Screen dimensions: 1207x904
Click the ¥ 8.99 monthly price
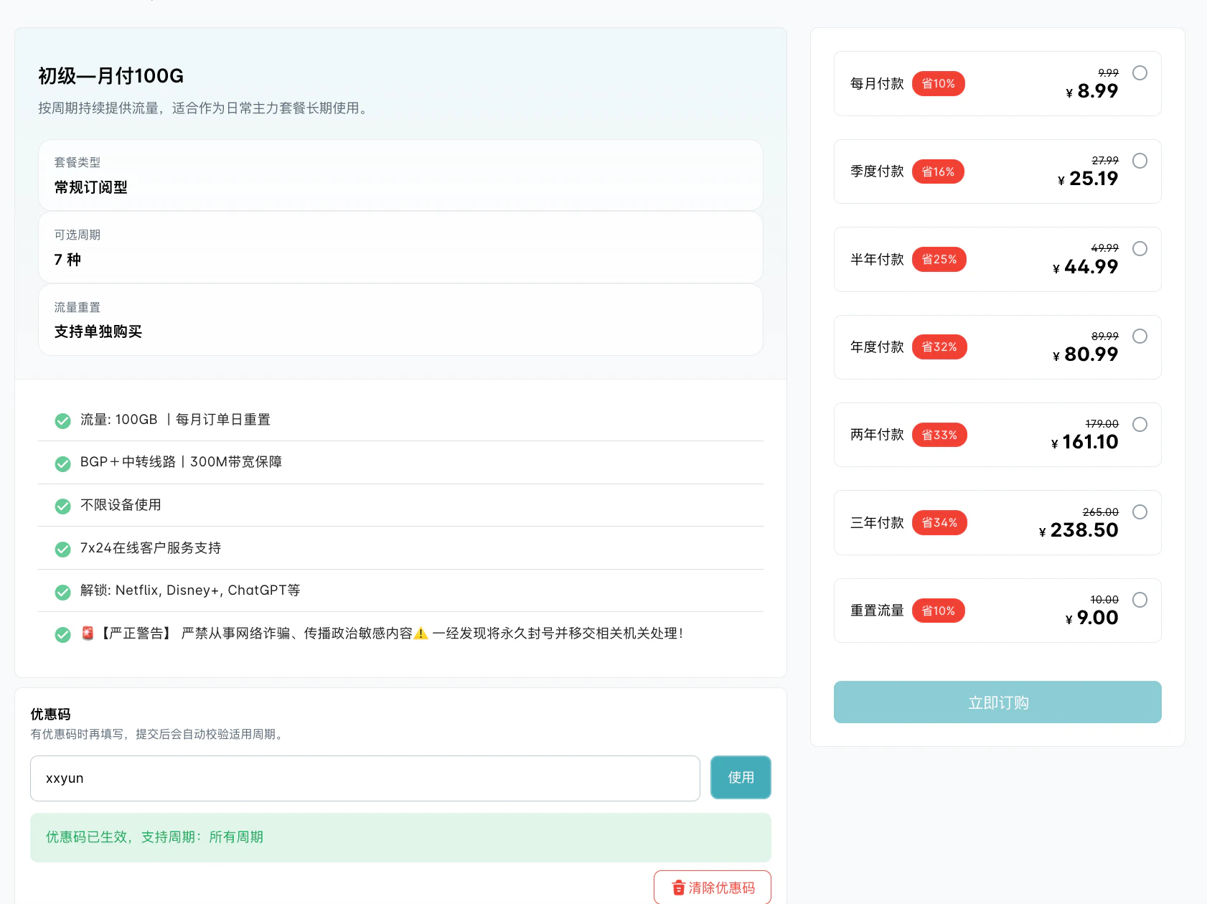(1092, 91)
